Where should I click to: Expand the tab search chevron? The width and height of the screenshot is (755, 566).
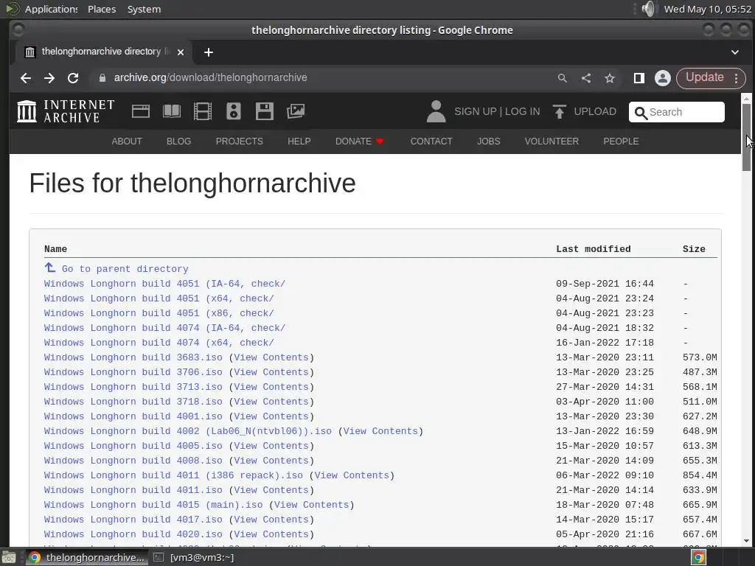coord(735,52)
